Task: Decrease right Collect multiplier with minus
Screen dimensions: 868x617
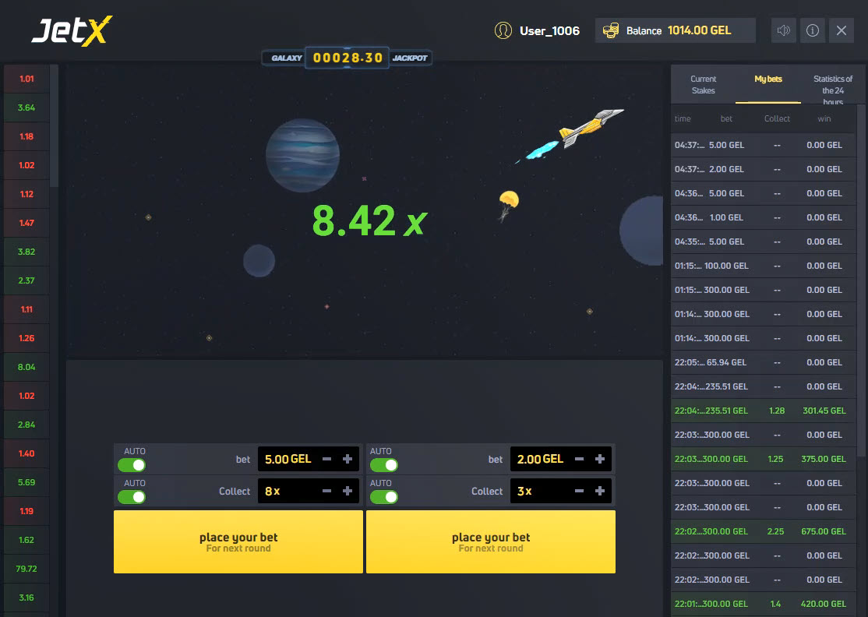Action: tap(580, 492)
